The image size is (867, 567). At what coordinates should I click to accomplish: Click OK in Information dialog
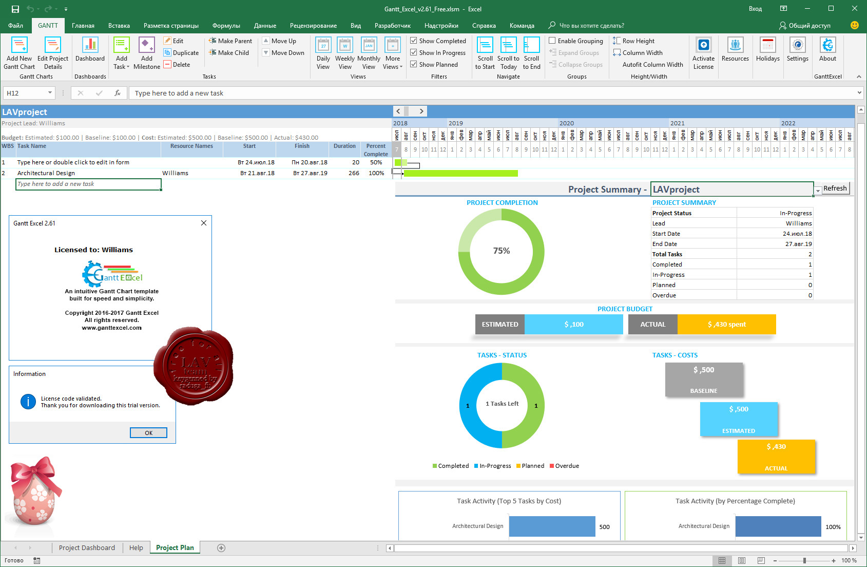[x=148, y=432]
